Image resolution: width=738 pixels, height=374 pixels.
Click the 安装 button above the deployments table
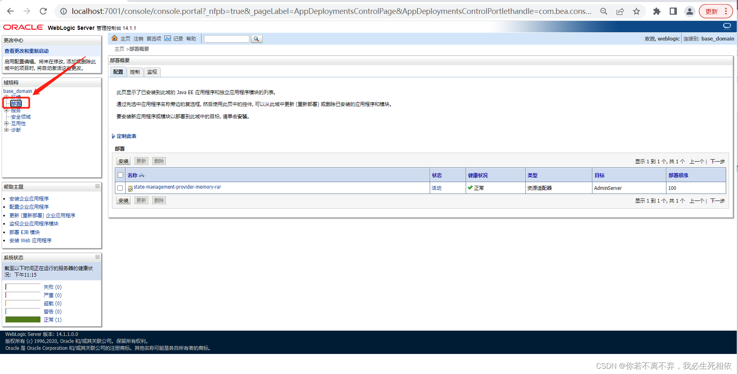(x=123, y=161)
